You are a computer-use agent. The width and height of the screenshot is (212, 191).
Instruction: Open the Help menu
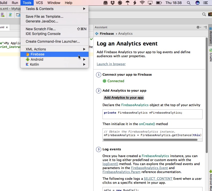68,3
